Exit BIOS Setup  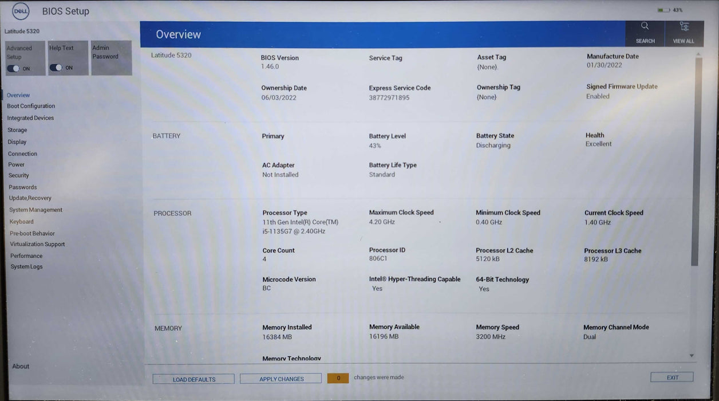pos(671,377)
